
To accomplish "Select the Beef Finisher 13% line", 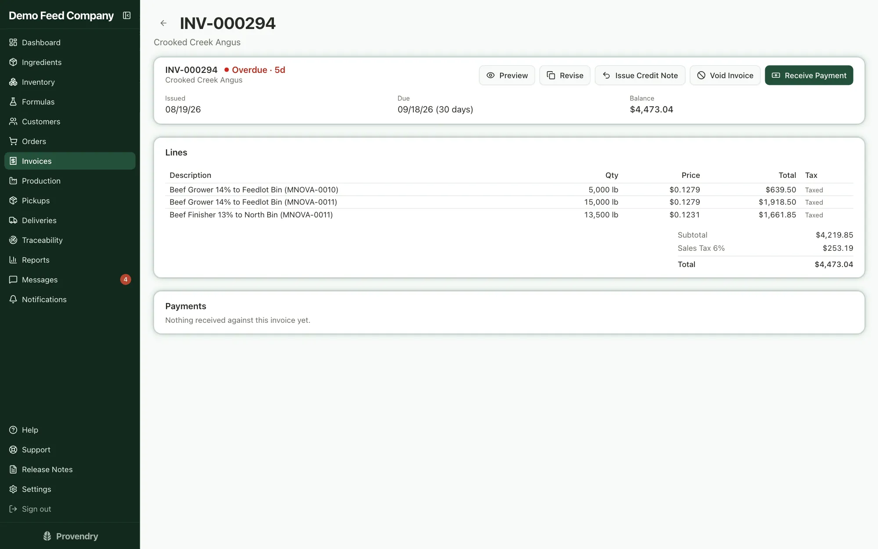I will pos(509,215).
